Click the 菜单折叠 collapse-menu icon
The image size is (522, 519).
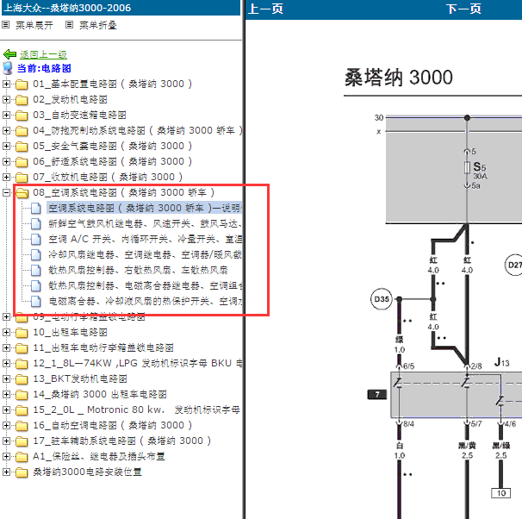click(x=69, y=25)
